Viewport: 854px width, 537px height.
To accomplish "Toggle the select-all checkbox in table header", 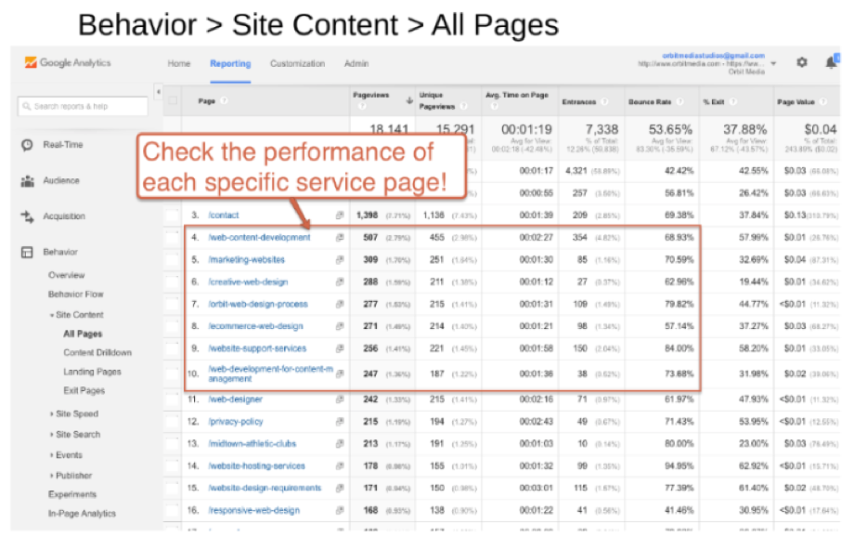I will (173, 101).
